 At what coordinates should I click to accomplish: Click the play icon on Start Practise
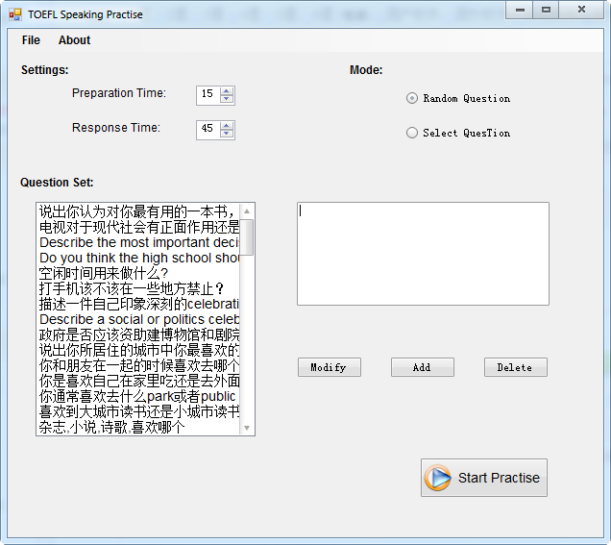[x=438, y=478]
